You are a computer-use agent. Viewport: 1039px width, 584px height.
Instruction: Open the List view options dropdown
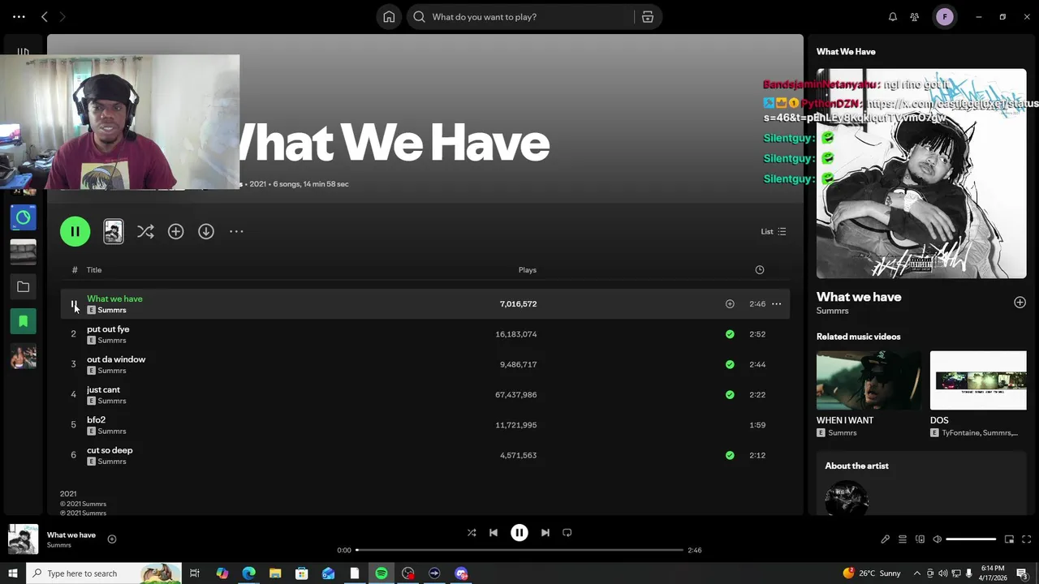click(x=774, y=232)
